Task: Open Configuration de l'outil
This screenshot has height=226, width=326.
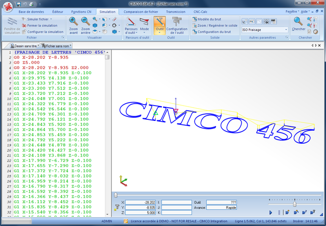Action: coord(177,25)
